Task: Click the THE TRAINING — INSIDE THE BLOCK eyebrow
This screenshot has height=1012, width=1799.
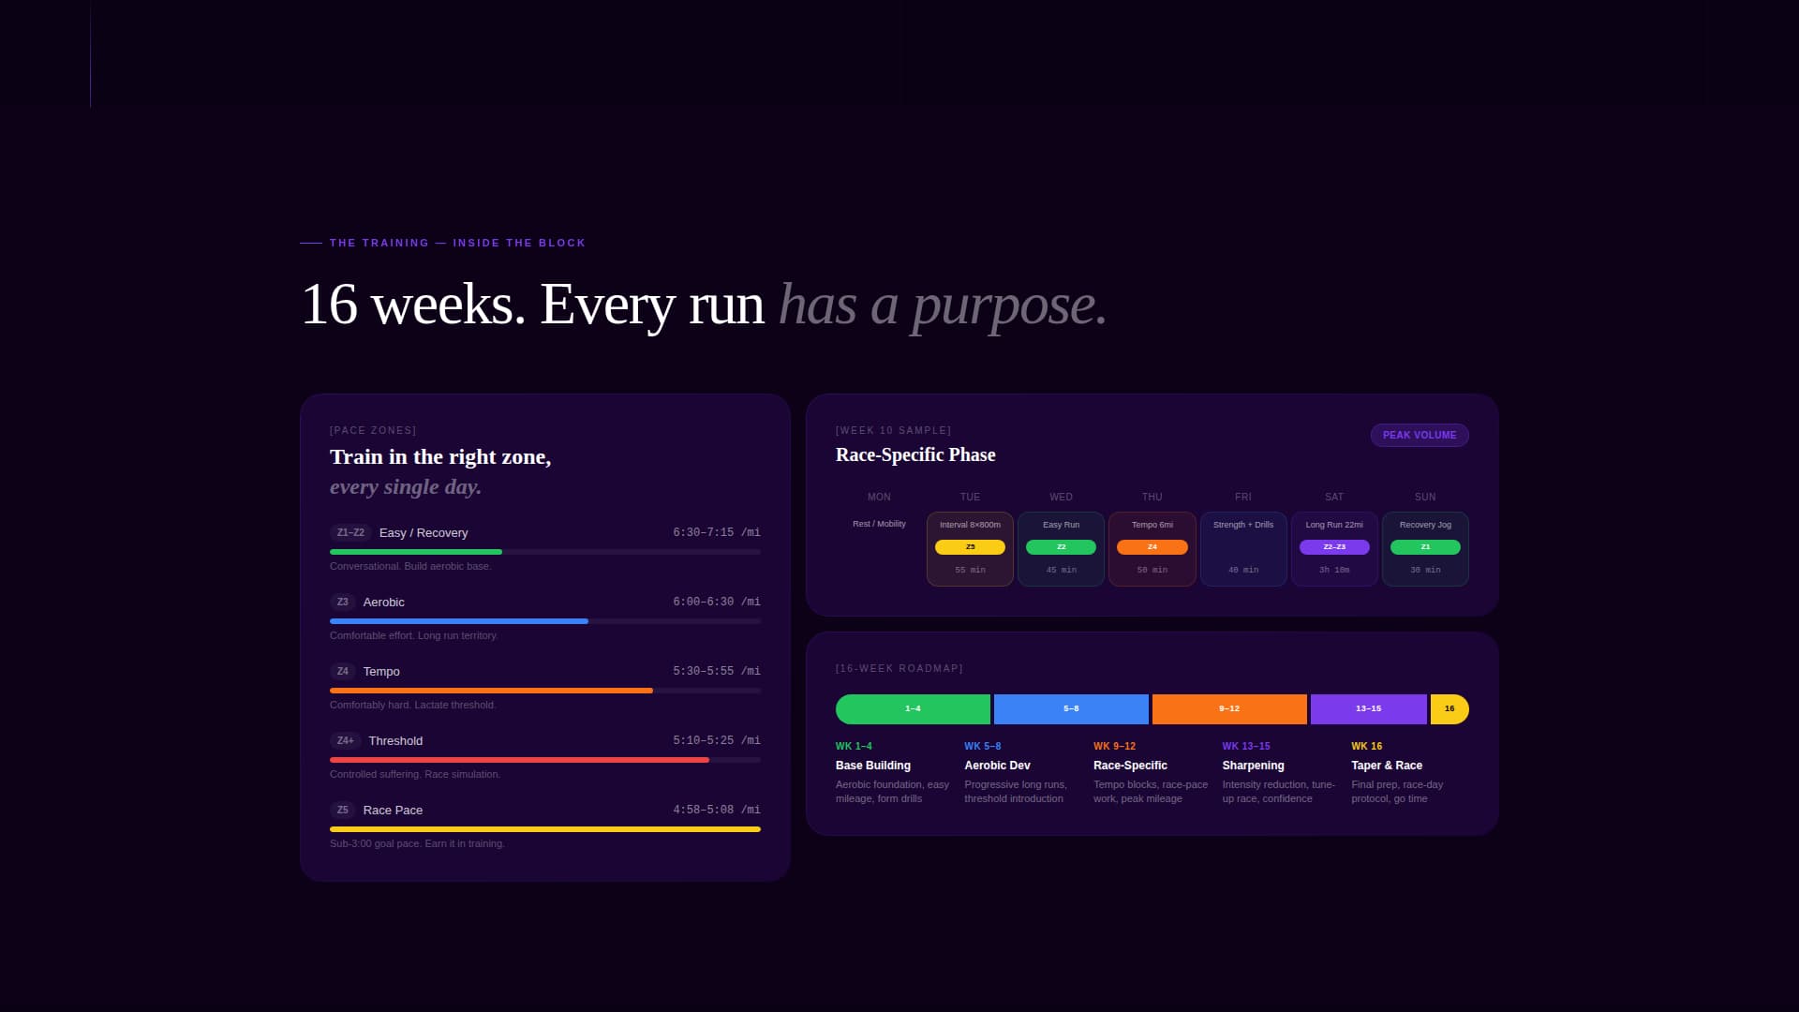Action: click(457, 243)
